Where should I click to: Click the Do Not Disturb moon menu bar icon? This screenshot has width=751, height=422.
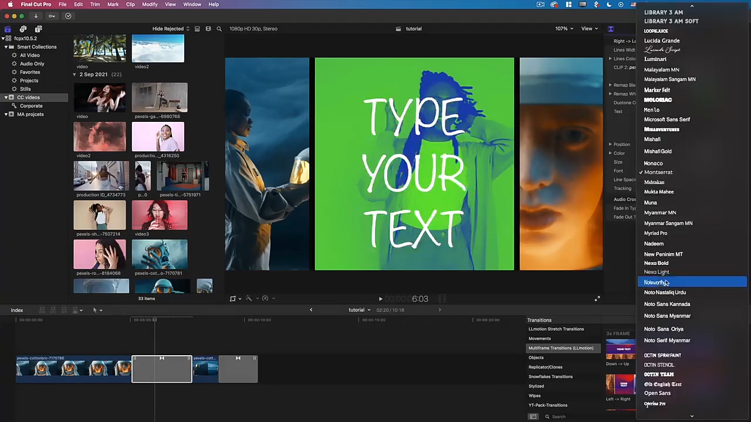tap(610, 5)
